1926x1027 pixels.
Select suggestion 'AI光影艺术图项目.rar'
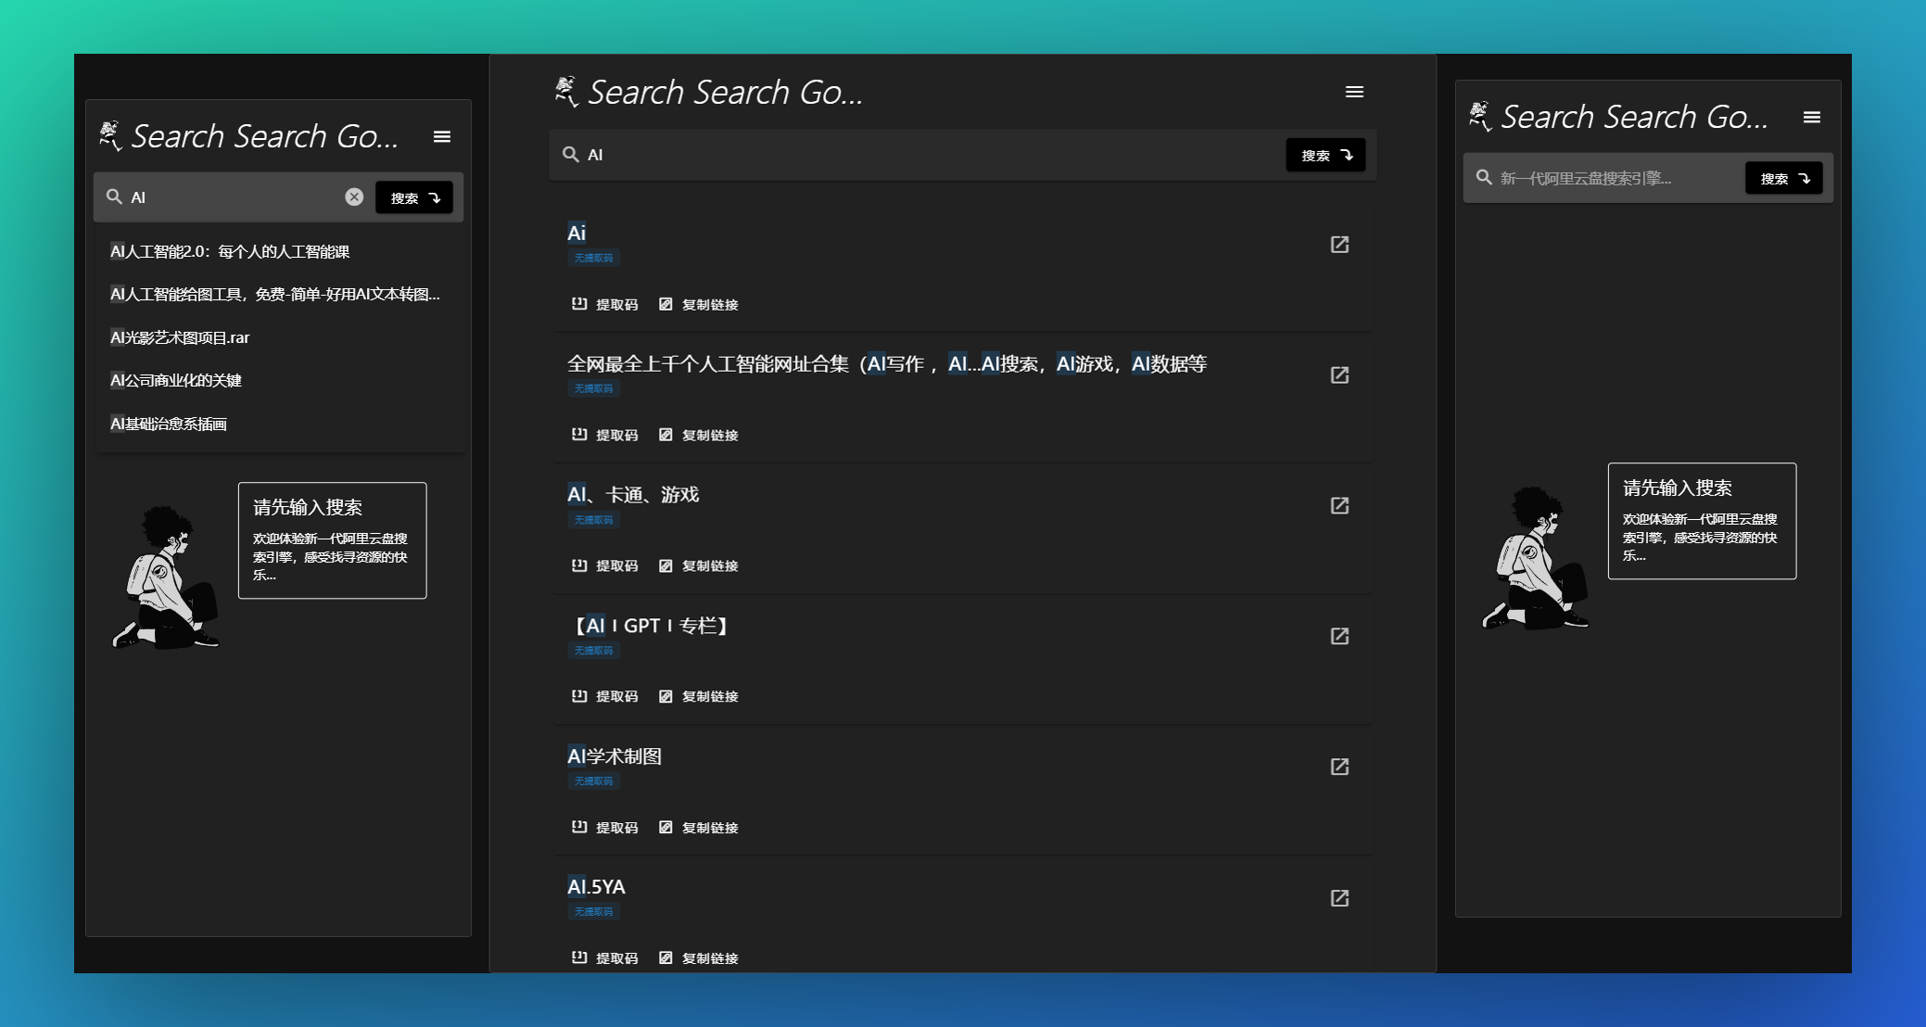click(181, 337)
